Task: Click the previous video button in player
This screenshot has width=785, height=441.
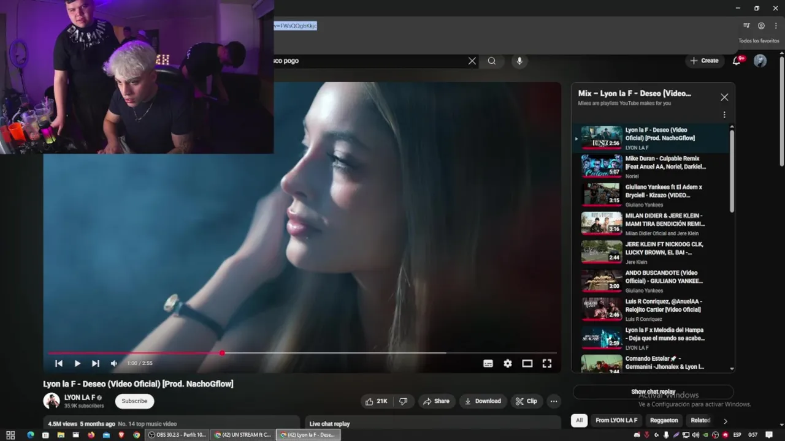Action: (59, 363)
